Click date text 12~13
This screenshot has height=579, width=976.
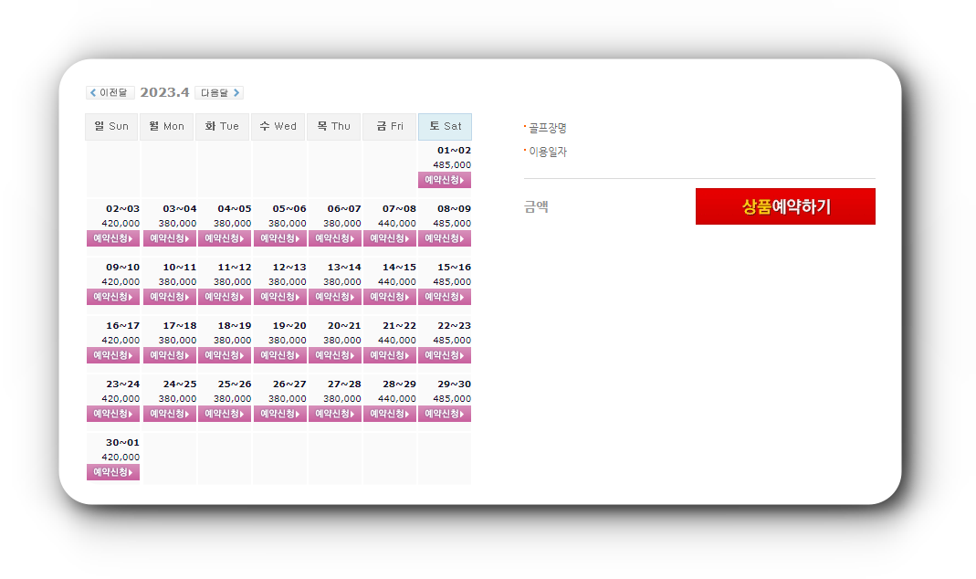click(289, 268)
